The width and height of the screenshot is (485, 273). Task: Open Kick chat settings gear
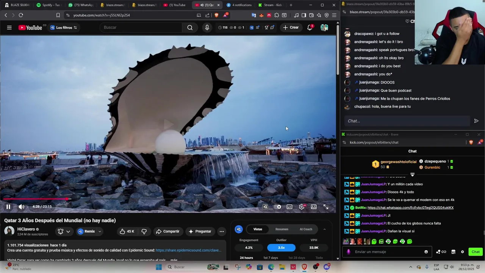(x=462, y=252)
